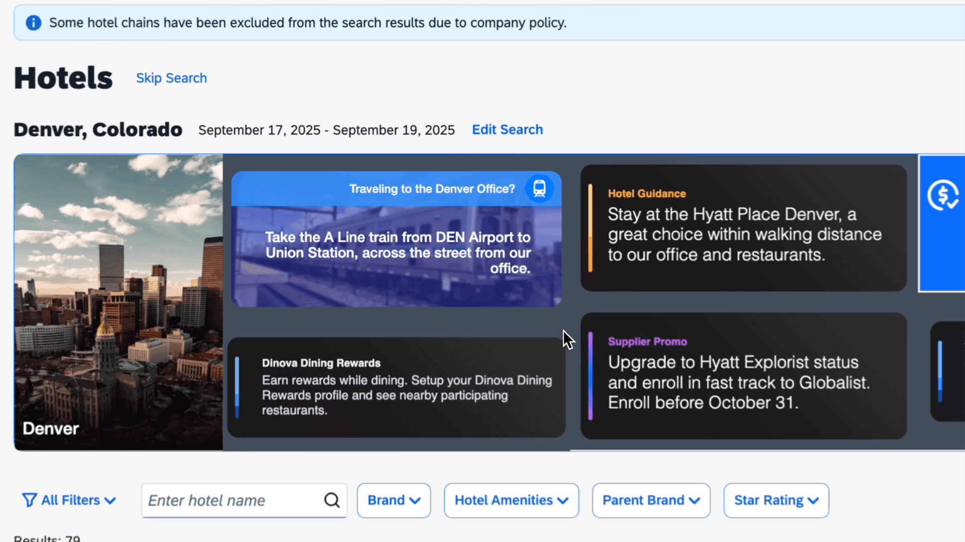
Task: Click the Brand dropdown chevron
Action: click(415, 501)
